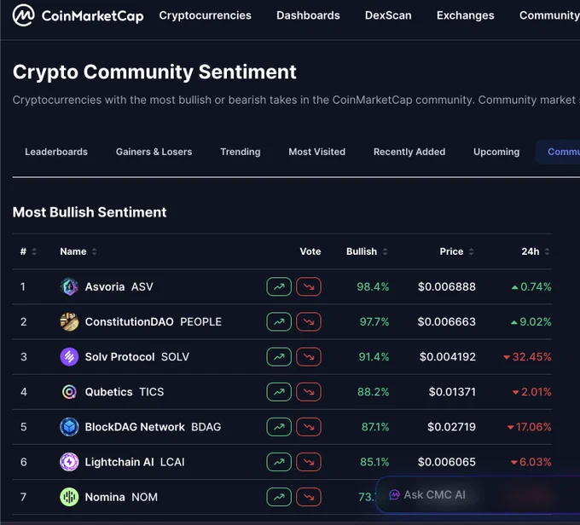Switch to the Trending tab
The height and width of the screenshot is (525, 580).
point(241,152)
